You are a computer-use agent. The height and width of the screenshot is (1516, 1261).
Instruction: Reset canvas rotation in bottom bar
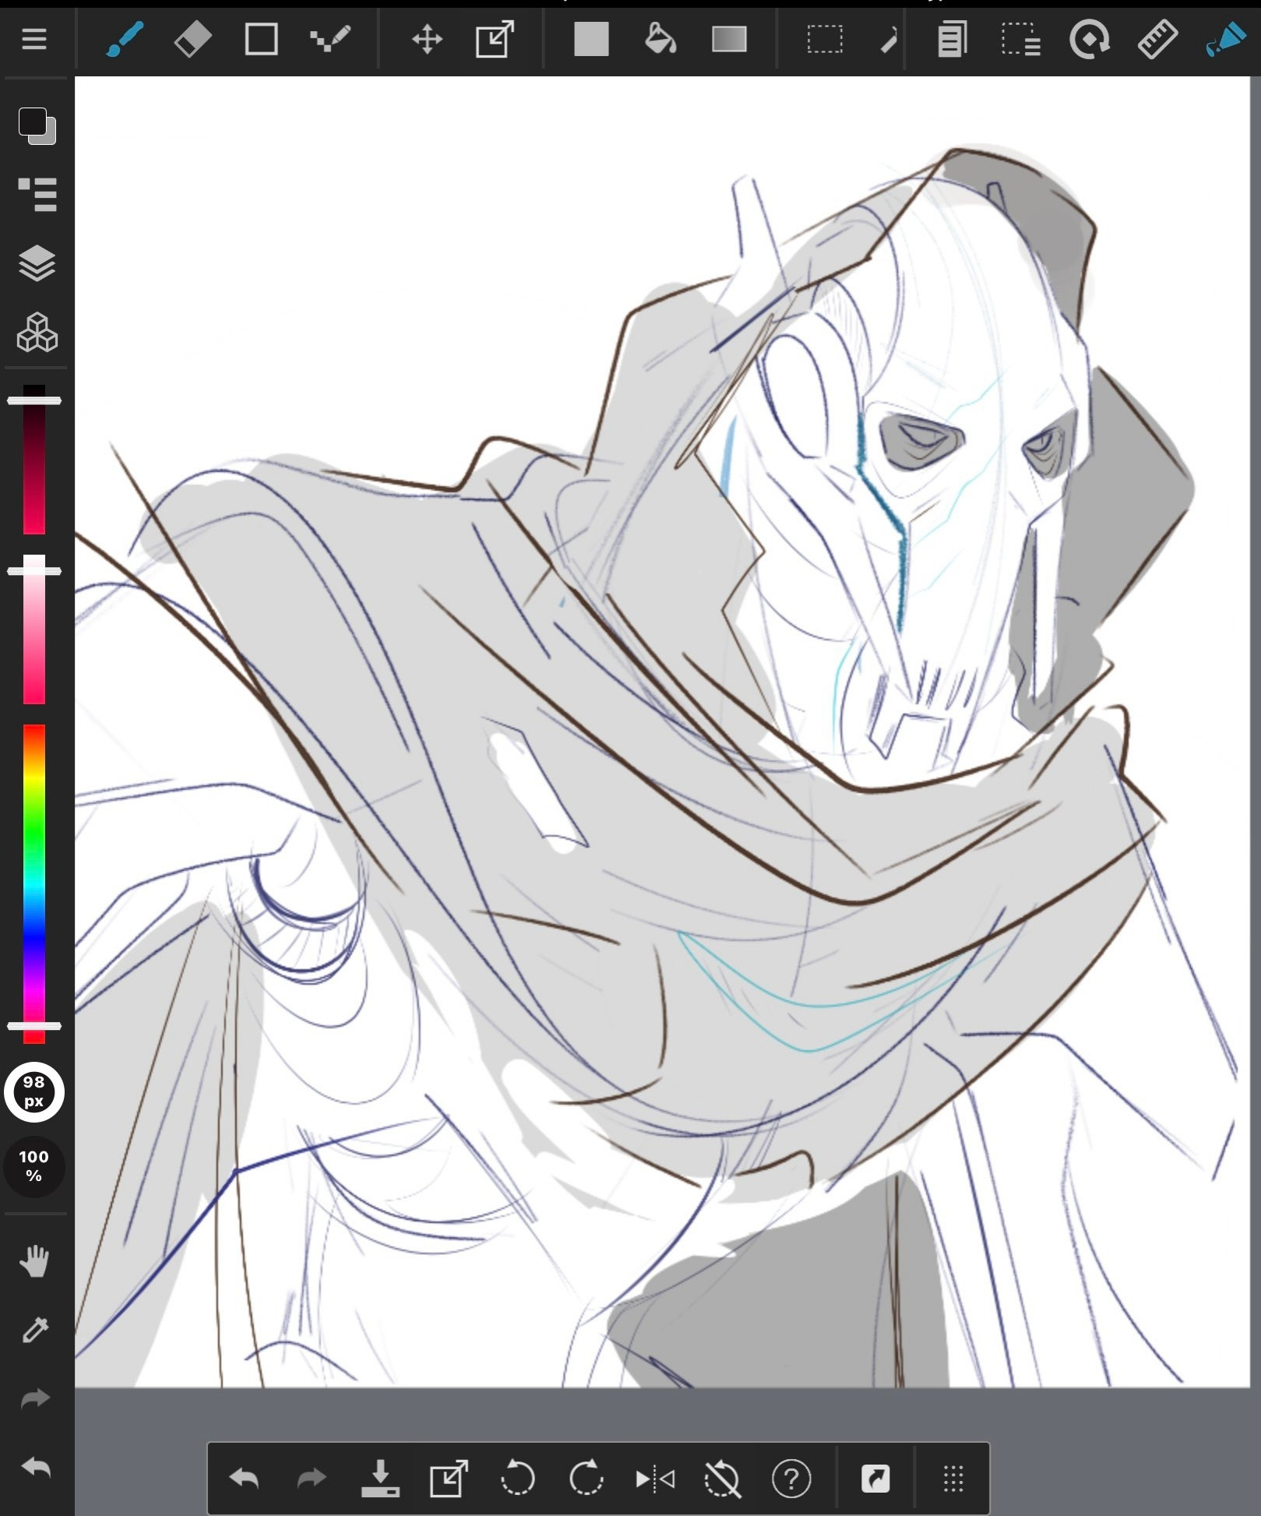tap(723, 1478)
